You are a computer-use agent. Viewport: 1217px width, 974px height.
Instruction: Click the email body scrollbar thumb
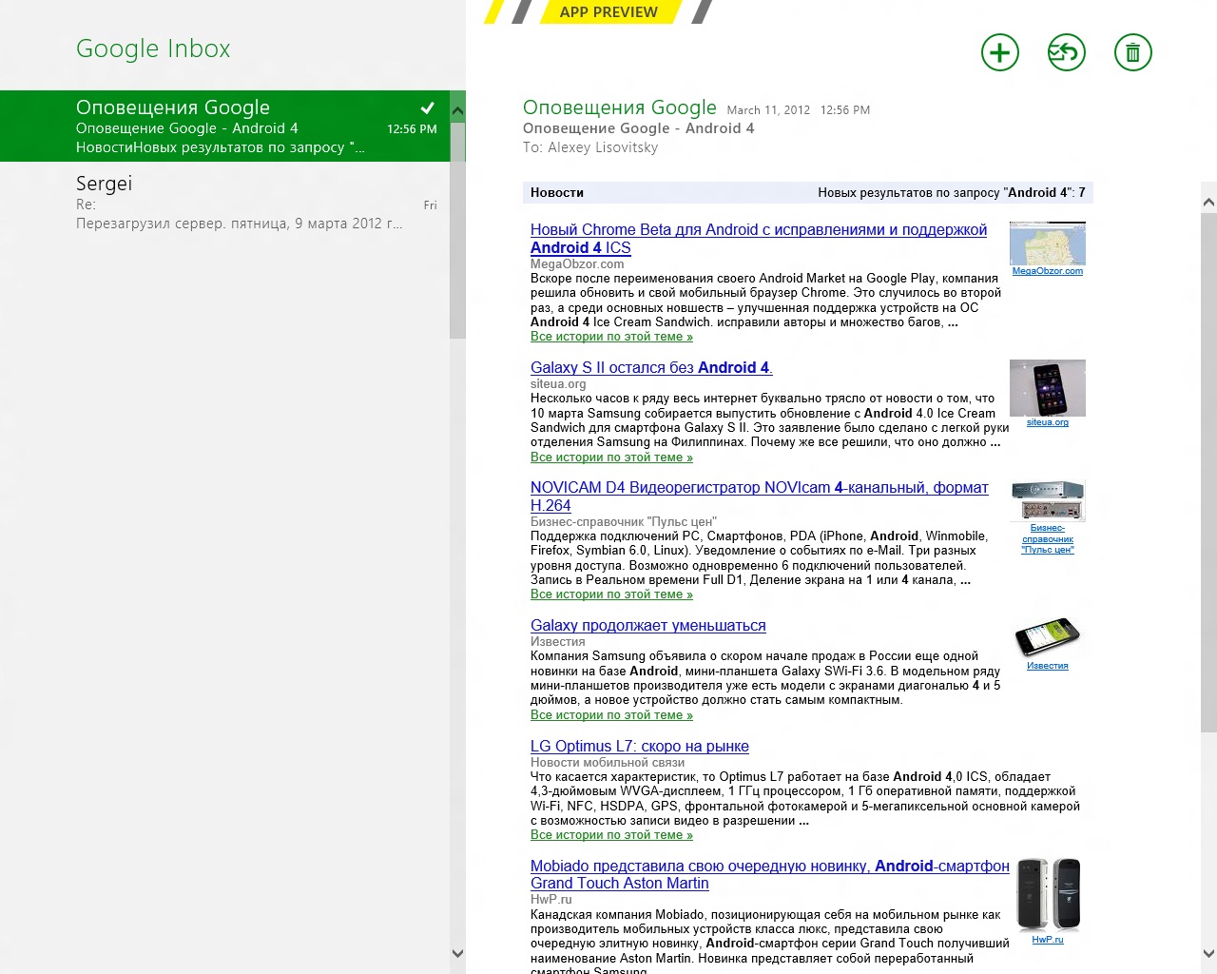pyautogui.click(x=1208, y=473)
